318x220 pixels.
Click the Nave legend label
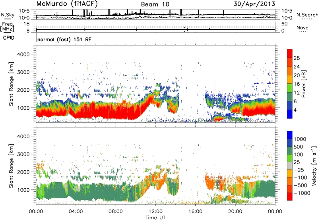pyautogui.click(x=302, y=27)
